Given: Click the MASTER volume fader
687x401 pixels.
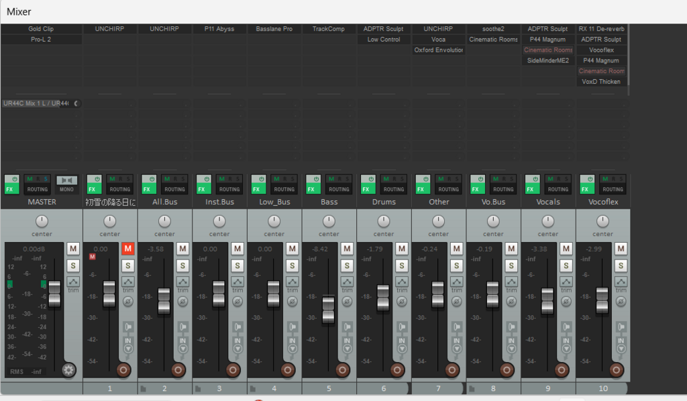Looking at the screenshot, I should tap(54, 294).
